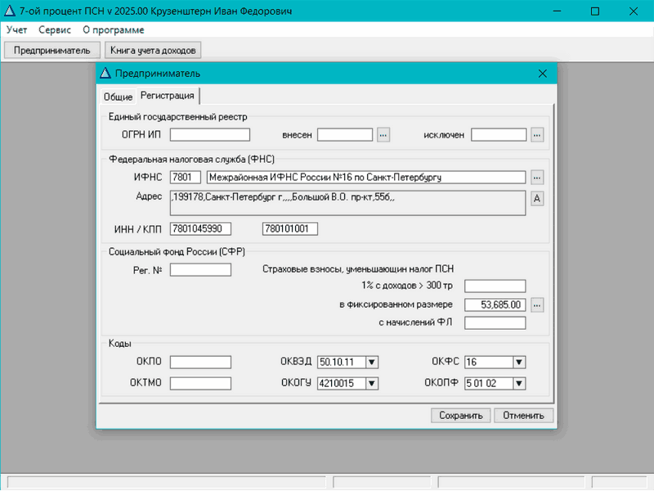Viewport: 654px width, 491px height.
Task: Click ellipsis beside fixed-size contributions field
Action: click(x=537, y=304)
